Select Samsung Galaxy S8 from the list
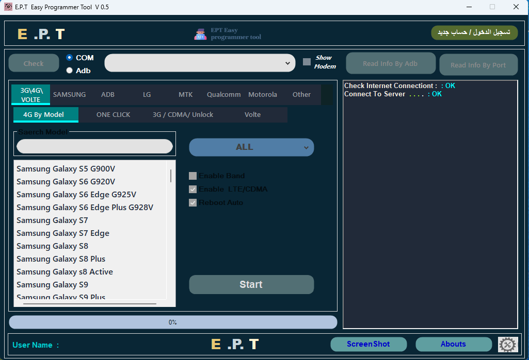The height and width of the screenshot is (360, 529). coord(52,246)
